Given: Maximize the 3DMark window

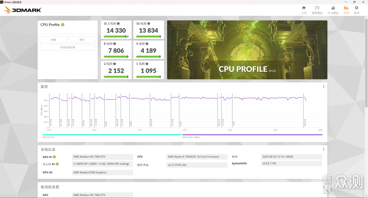Looking at the screenshot, I should (x=354, y=2).
